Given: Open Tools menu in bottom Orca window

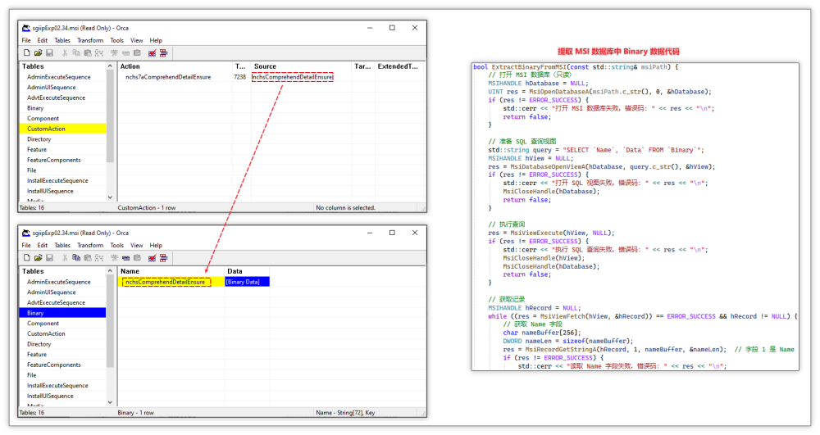Looking at the screenshot, I should tap(117, 245).
